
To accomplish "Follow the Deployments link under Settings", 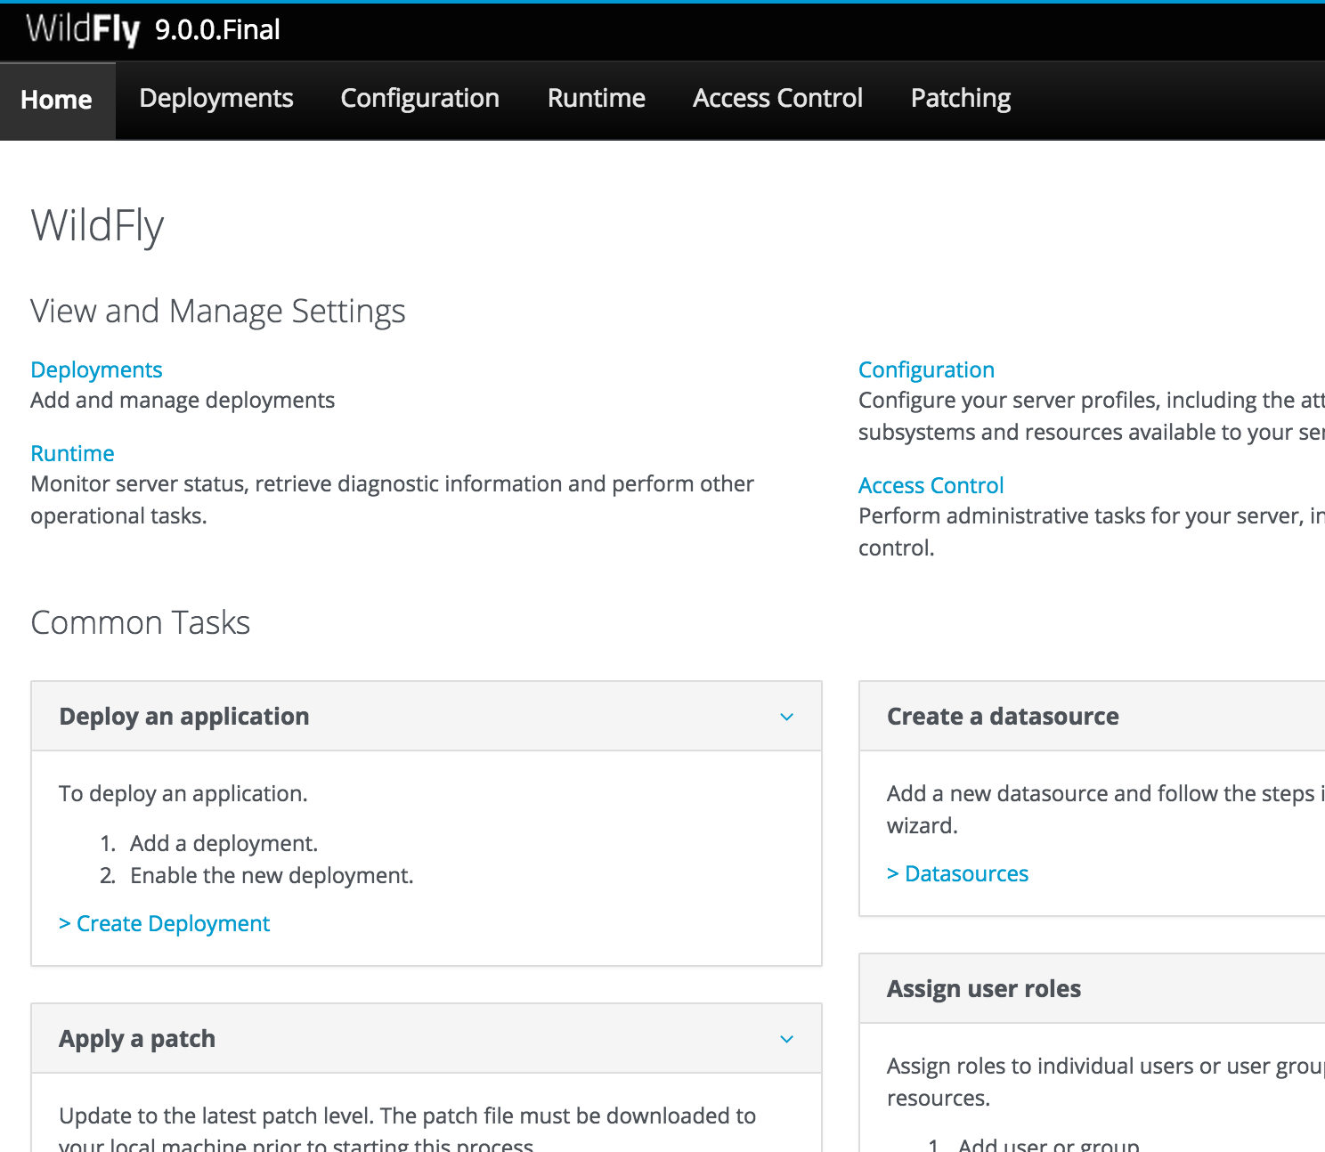I will click(x=96, y=369).
